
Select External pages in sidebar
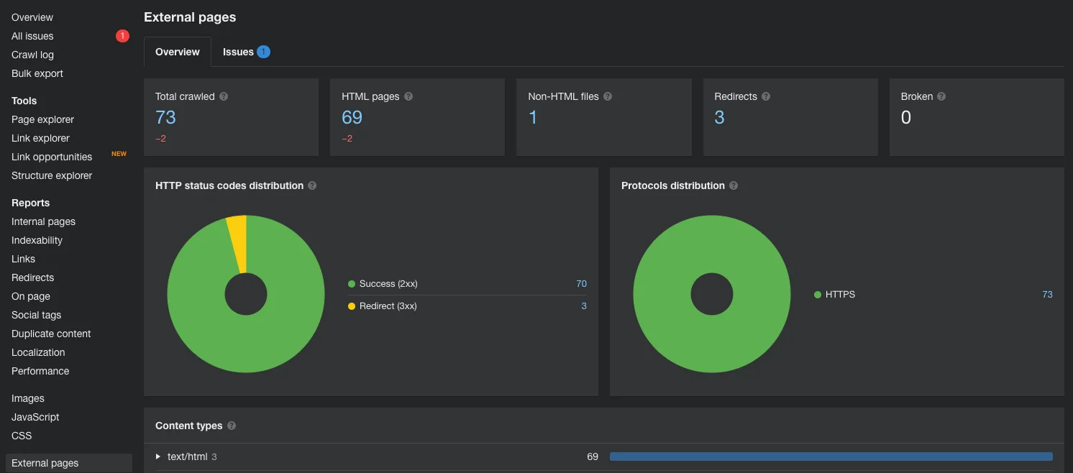tap(69, 463)
